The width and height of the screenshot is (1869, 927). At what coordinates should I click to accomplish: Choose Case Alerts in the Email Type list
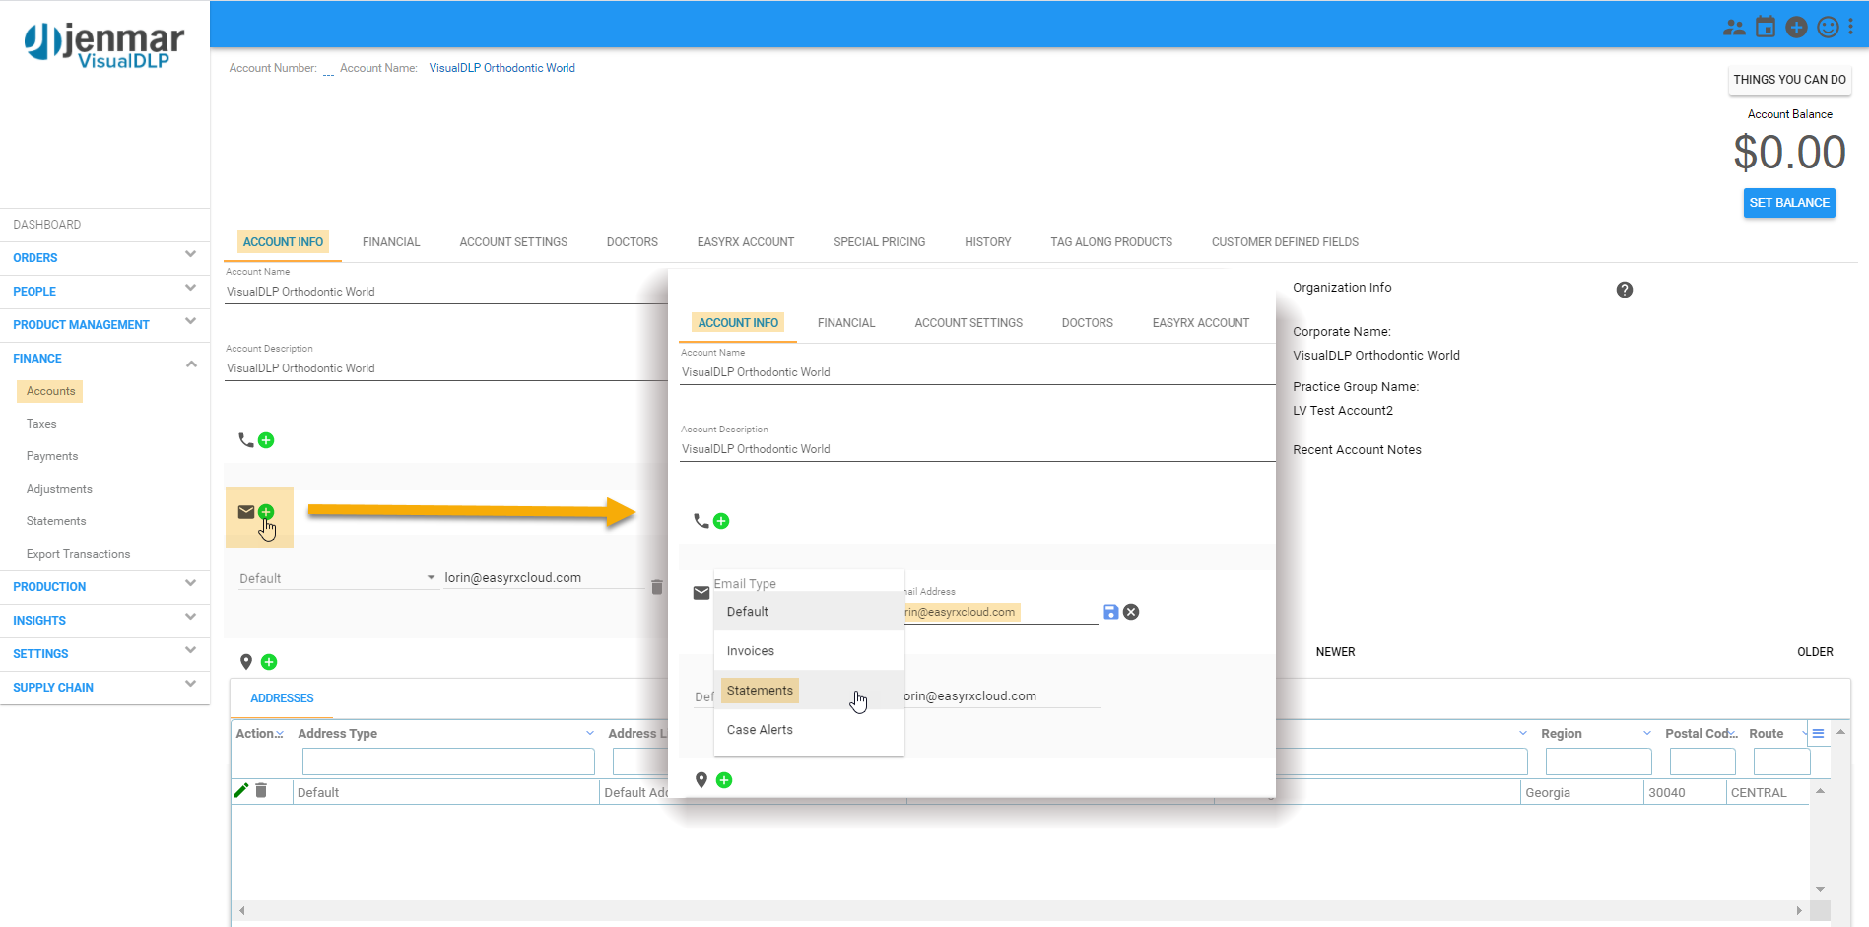coord(809,730)
